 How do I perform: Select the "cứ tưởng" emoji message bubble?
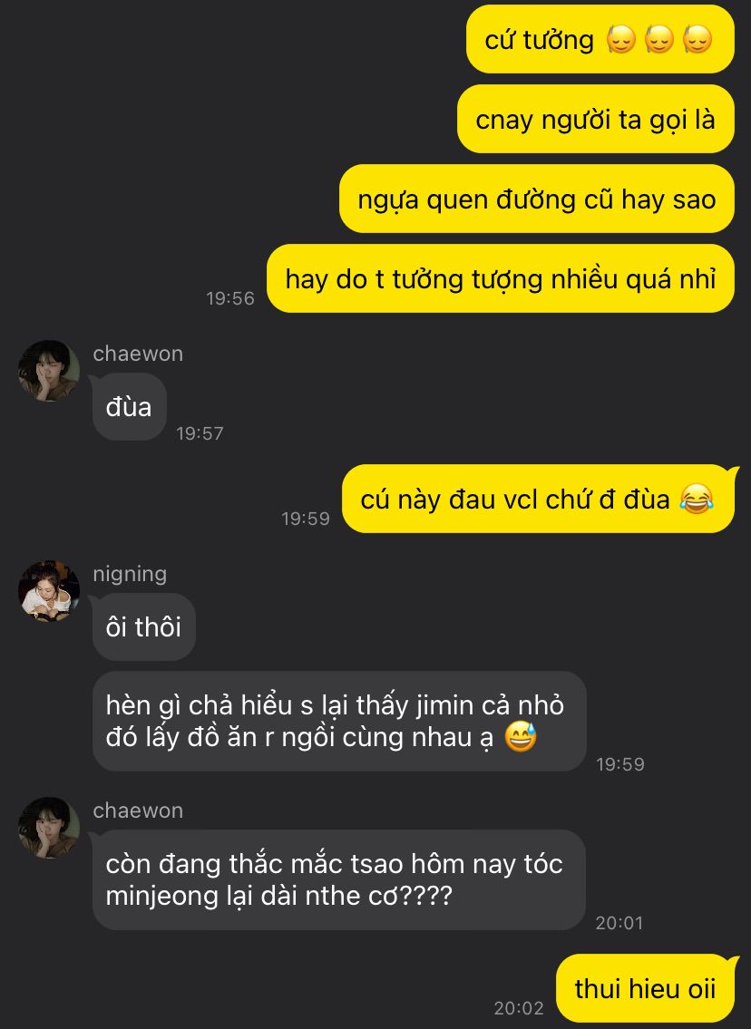600,39
